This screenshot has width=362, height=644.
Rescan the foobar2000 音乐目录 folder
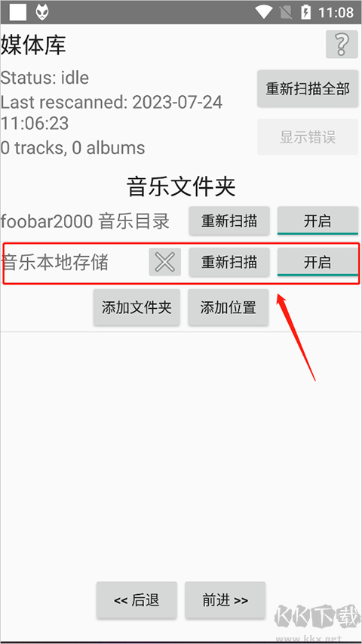[x=229, y=221]
